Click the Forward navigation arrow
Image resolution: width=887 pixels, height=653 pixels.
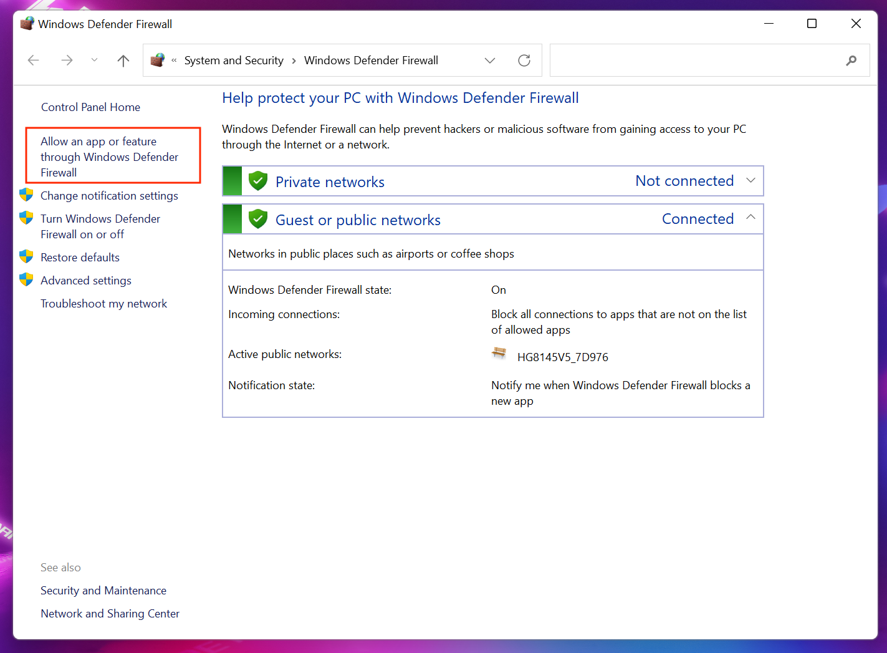[67, 60]
